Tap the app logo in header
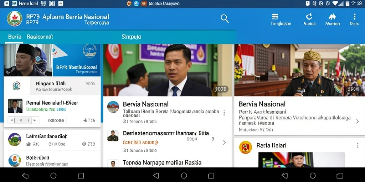The image size is (365, 182). tap(14, 18)
